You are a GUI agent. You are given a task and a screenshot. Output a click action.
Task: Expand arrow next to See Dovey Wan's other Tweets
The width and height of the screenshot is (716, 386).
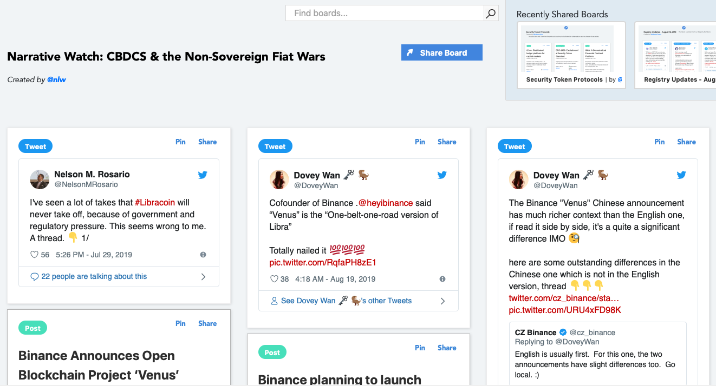[442, 301]
